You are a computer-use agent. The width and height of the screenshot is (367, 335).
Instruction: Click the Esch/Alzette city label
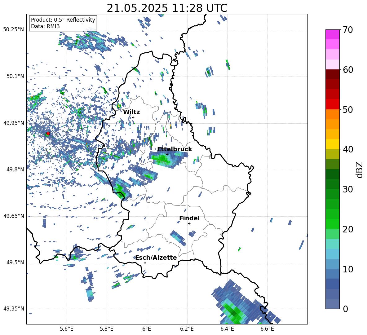[x=156, y=258]
